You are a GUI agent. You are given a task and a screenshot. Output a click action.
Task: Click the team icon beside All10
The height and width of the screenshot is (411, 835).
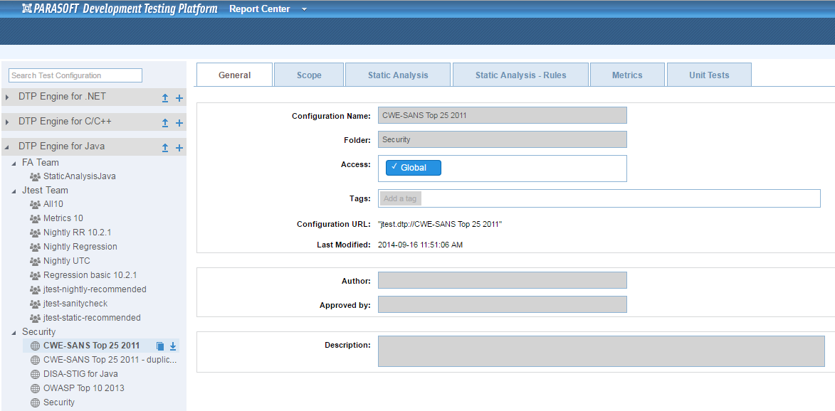tap(35, 204)
